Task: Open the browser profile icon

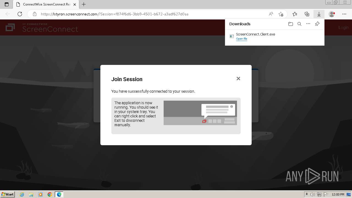Action: pyautogui.click(x=332, y=14)
